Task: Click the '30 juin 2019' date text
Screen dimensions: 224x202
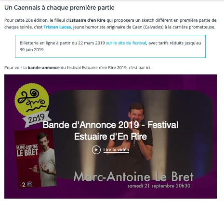Action: [32, 50]
